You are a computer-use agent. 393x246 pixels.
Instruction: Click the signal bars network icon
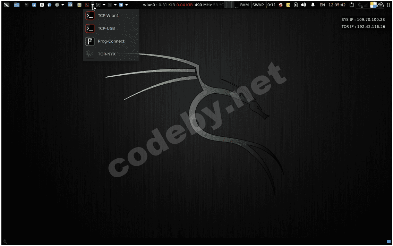coord(366,5)
